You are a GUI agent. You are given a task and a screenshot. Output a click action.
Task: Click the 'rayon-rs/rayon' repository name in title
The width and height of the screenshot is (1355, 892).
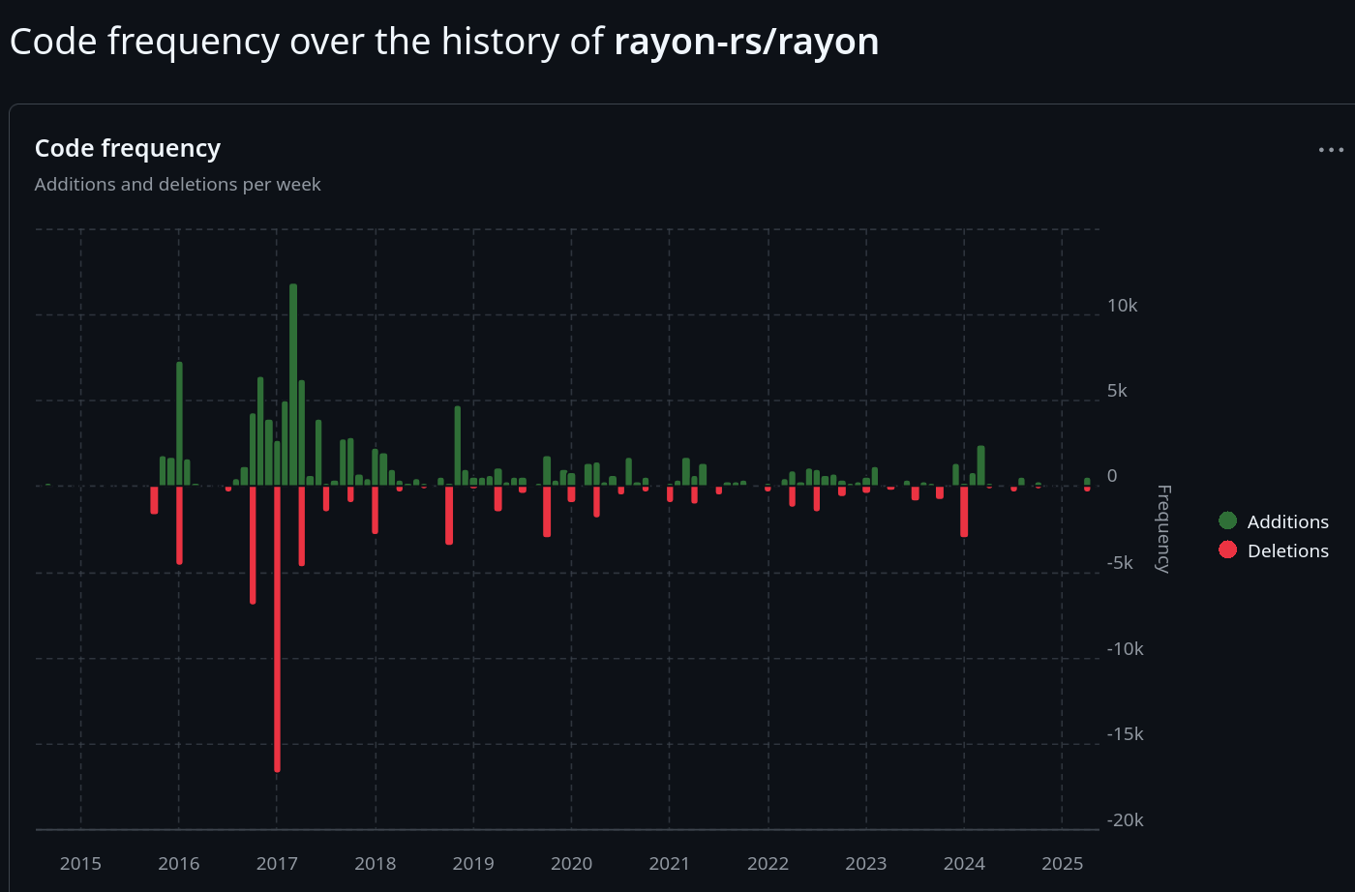click(x=746, y=42)
